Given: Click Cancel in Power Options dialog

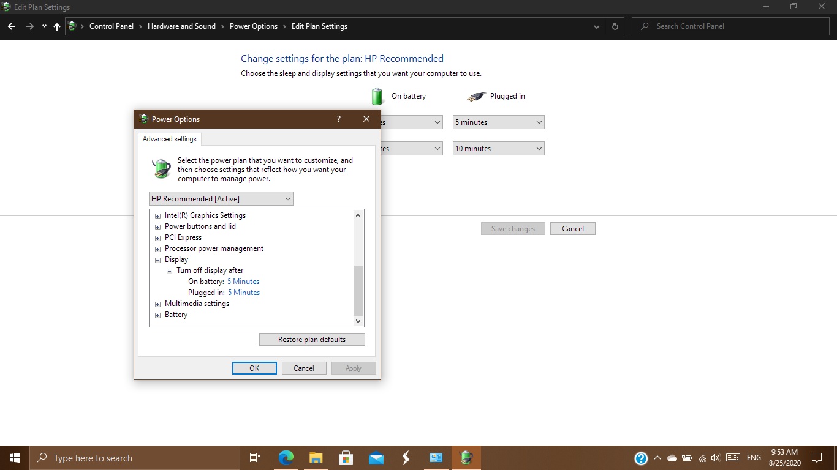Looking at the screenshot, I should coord(304,368).
